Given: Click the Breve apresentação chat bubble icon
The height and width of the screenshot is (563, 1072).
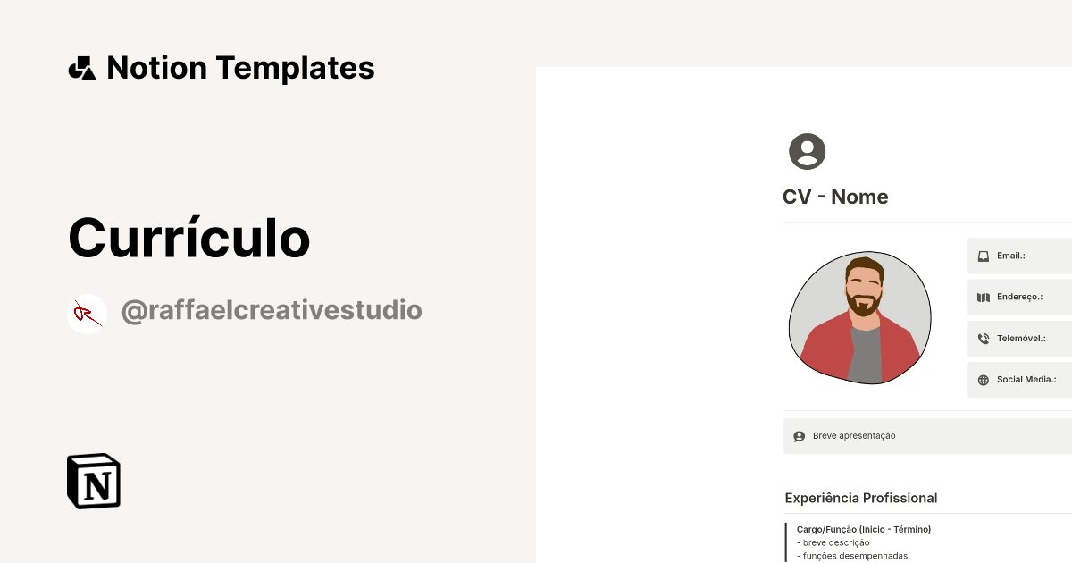Looking at the screenshot, I should 799,435.
